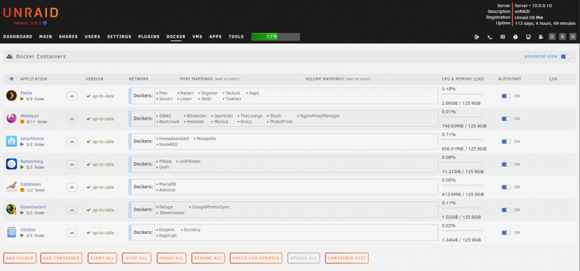The height and width of the screenshot is (271, 580).
Task: Toggle autostart for SmartHome folder
Action: click(506, 142)
